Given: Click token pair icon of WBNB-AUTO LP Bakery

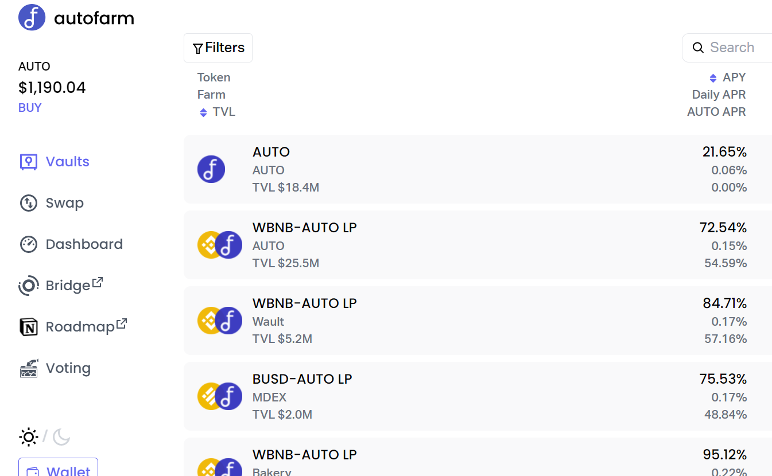Looking at the screenshot, I should click(220, 467).
